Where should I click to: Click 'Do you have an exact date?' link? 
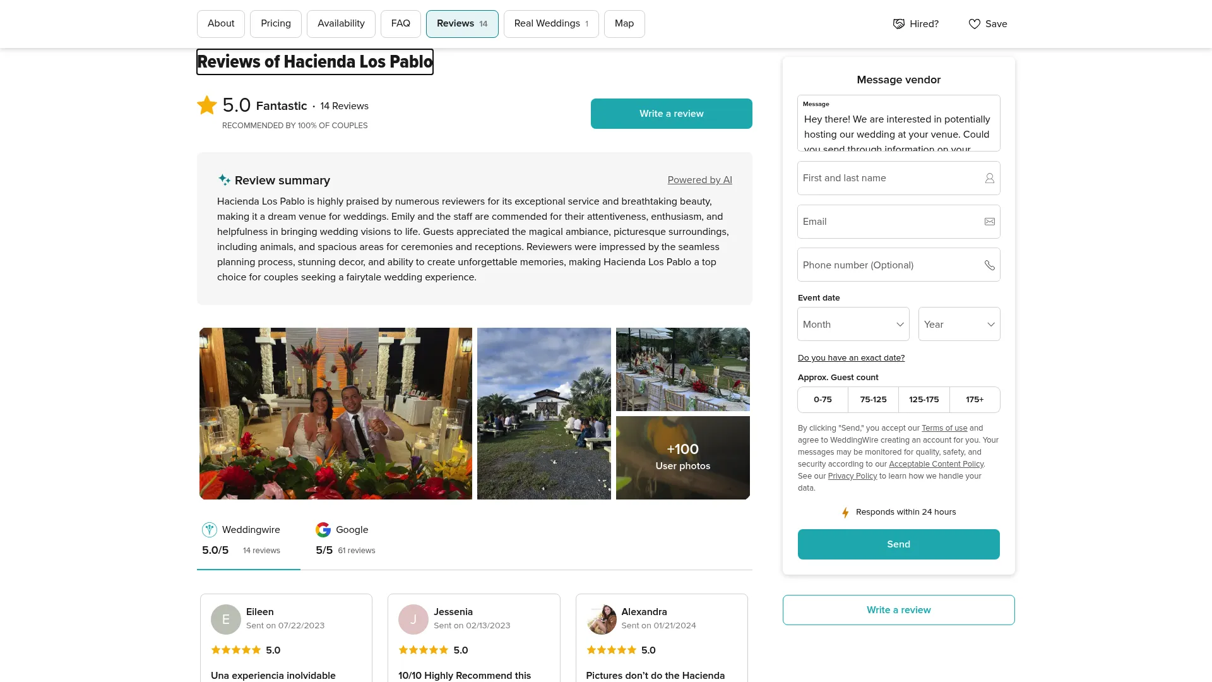tap(851, 358)
